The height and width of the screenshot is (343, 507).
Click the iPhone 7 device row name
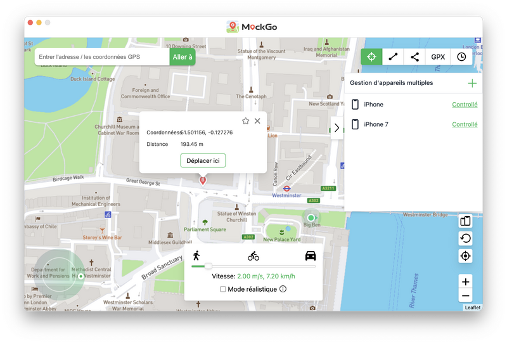pyautogui.click(x=376, y=124)
